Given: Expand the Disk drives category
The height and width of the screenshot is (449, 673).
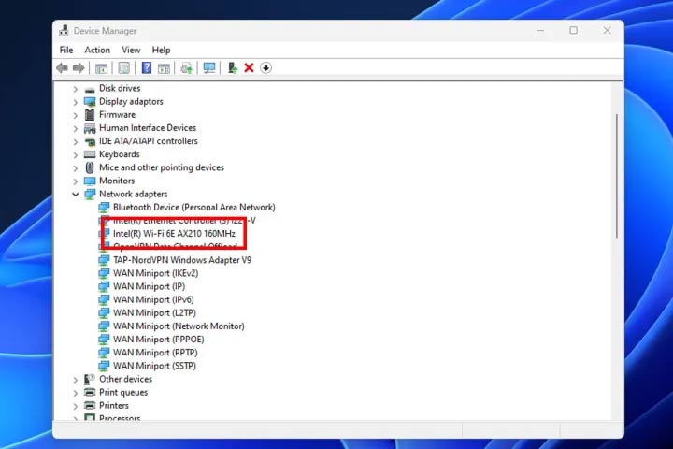Looking at the screenshot, I should pyautogui.click(x=76, y=89).
